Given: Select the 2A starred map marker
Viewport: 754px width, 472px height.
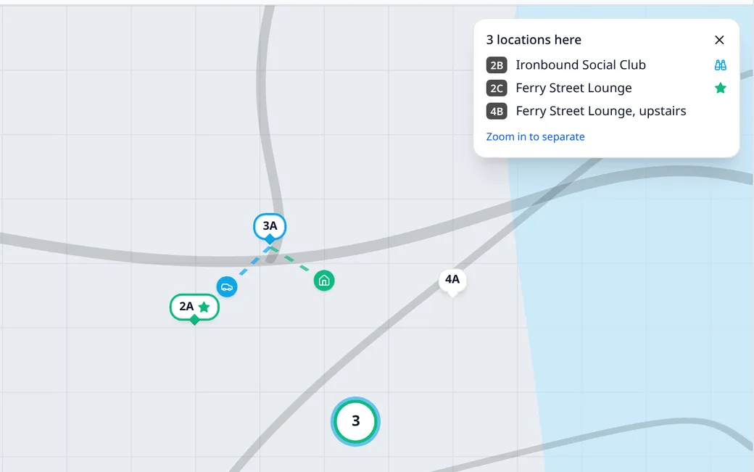Looking at the screenshot, I should tap(194, 307).
